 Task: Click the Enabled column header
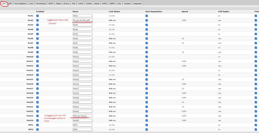point(40,12)
